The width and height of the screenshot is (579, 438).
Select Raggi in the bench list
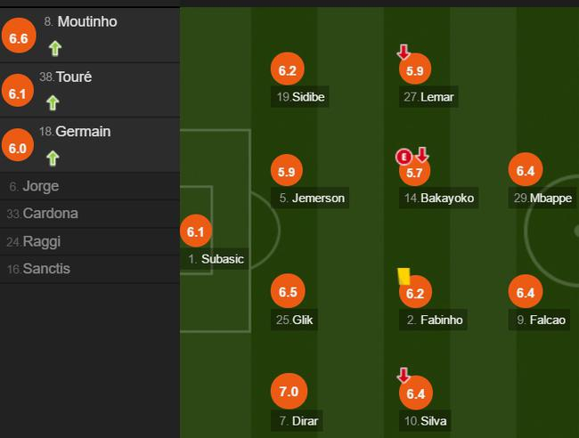click(41, 241)
